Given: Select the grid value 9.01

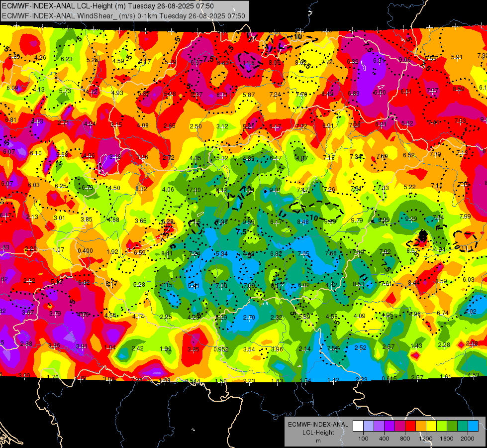Looking at the screenshot, I should pyautogui.click(x=275, y=190).
